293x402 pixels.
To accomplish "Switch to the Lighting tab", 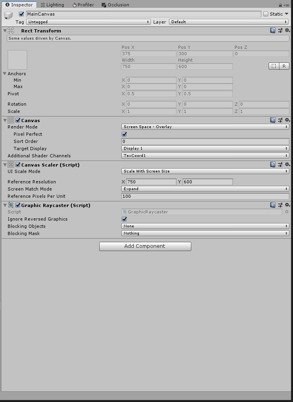I will click(x=52, y=5).
